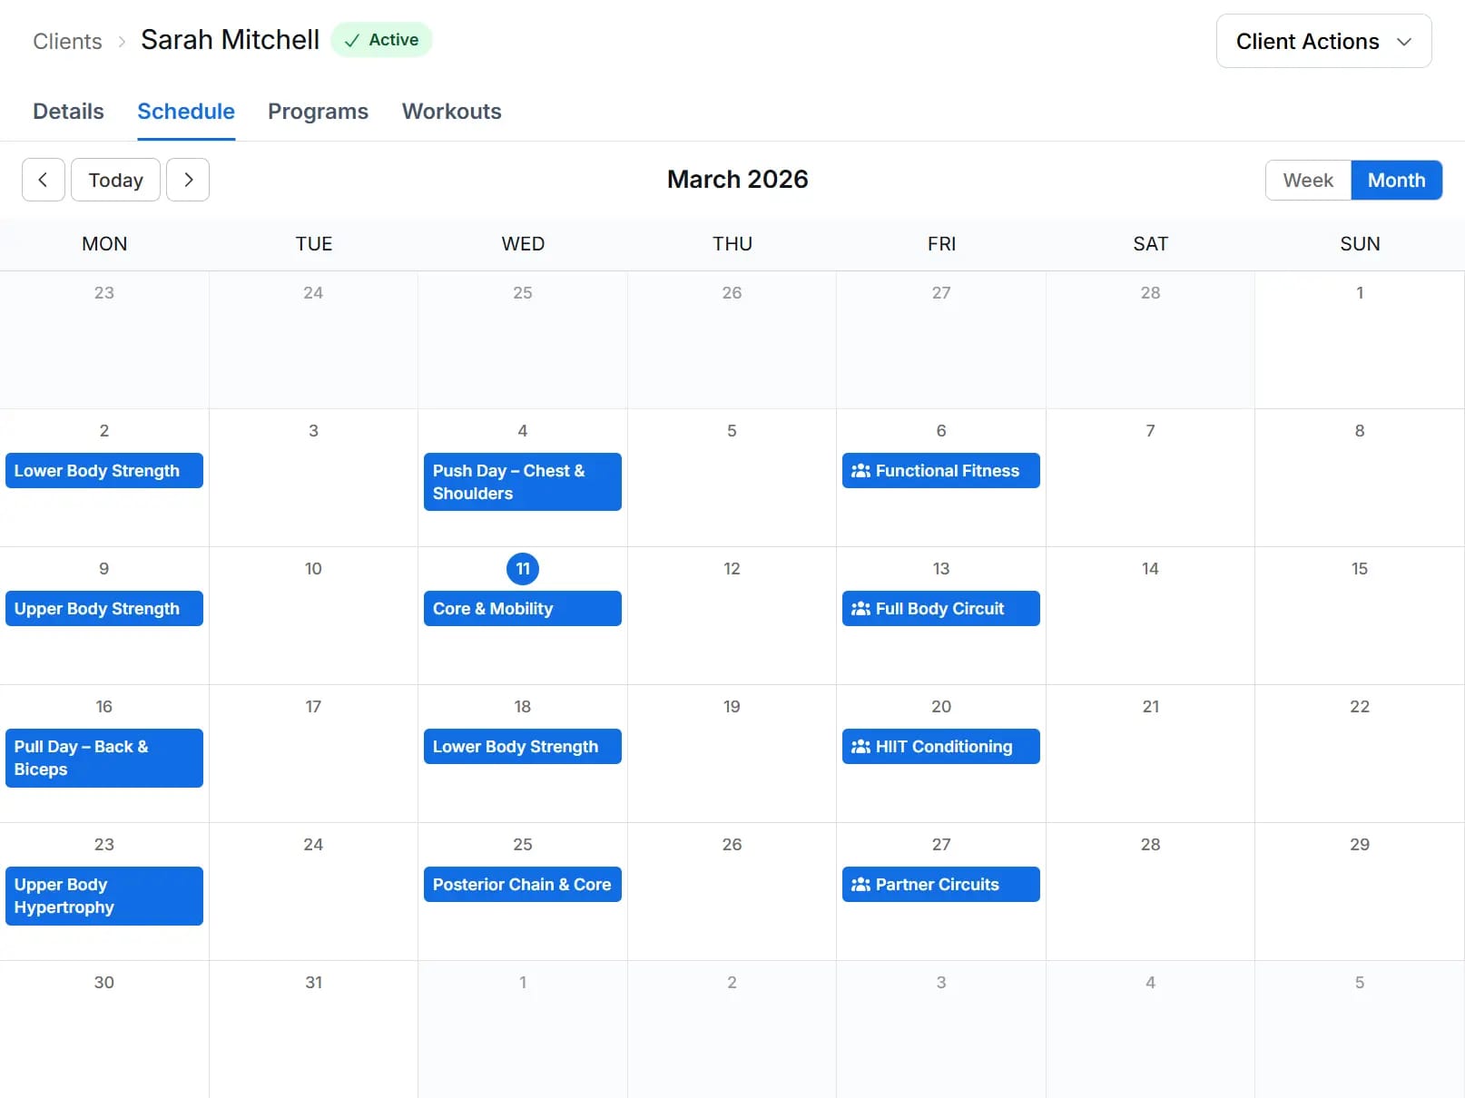Switch to the Programs tab
Viewport: 1465px width, 1098px height.
pos(318,111)
